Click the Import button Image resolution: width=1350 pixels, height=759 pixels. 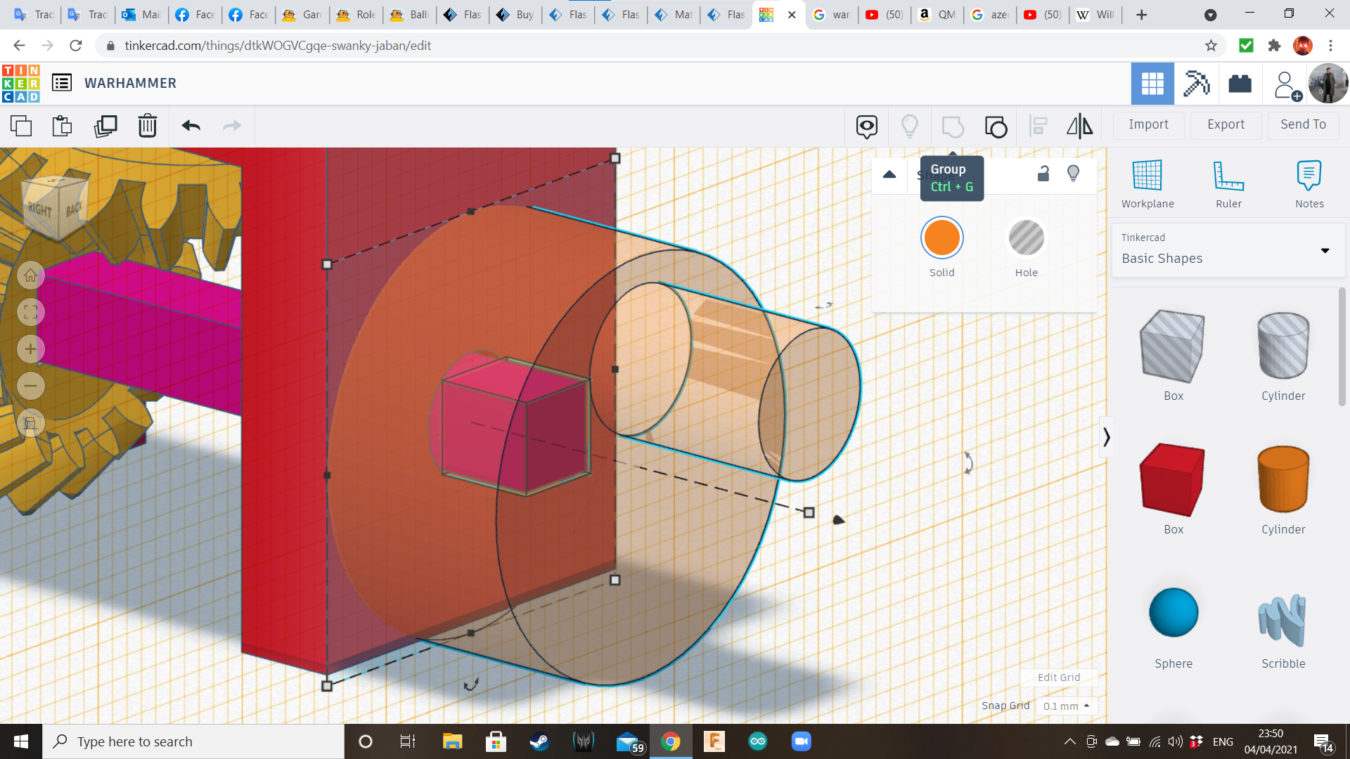1148,124
